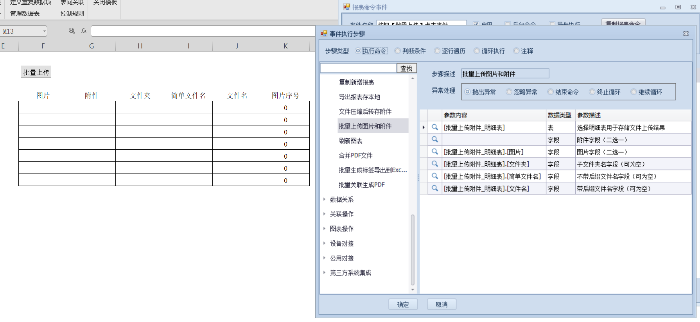Expand the 第三方系统集成 tree node
The height and width of the screenshot is (322, 700).
tap(325, 272)
